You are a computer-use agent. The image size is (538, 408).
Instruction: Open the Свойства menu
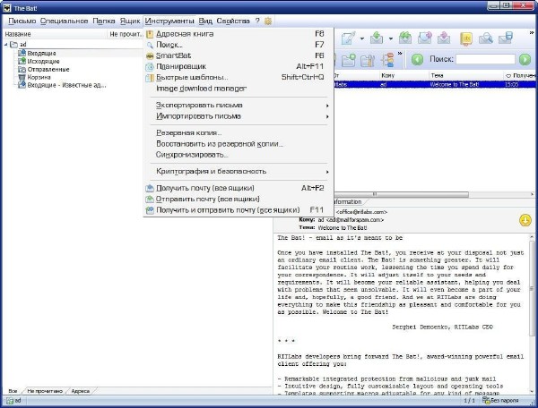click(x=233, y=20)
